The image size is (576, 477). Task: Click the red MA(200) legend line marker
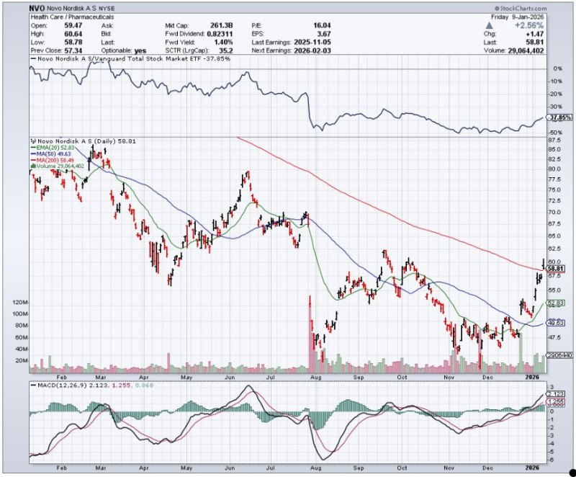[x=32, y=160]
